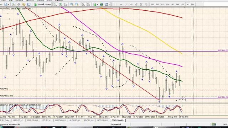Screen dimensions: 228x128
Task: Switch chart to candlestick mode
Action: (61, 4)
